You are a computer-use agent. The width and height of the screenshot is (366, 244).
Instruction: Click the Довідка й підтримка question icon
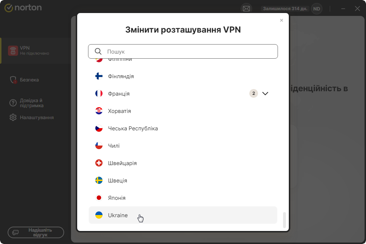(13, 103)
